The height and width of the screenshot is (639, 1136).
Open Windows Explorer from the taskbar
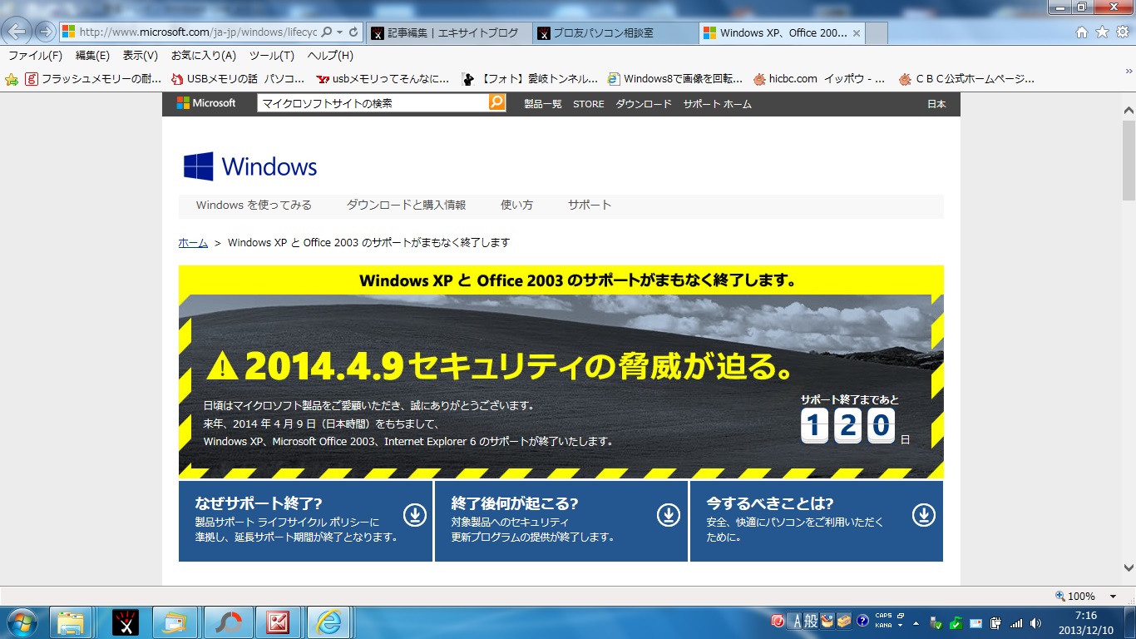71,622
